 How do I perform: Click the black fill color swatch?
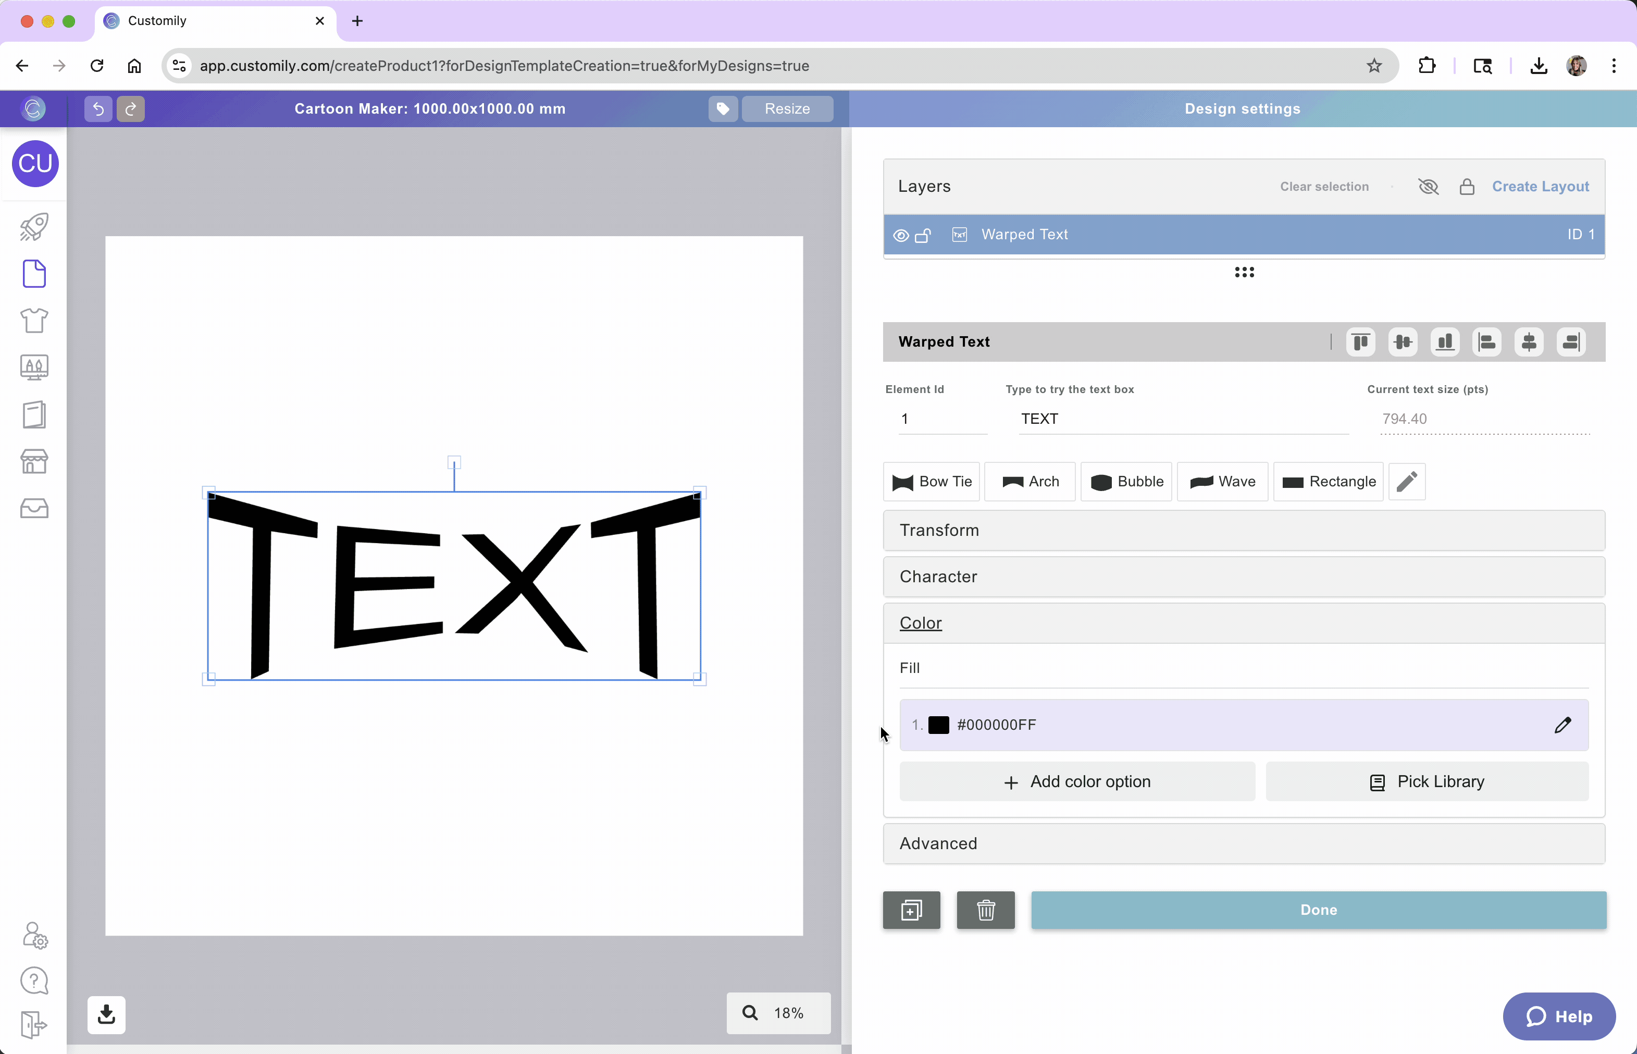[x=938, y=725]
